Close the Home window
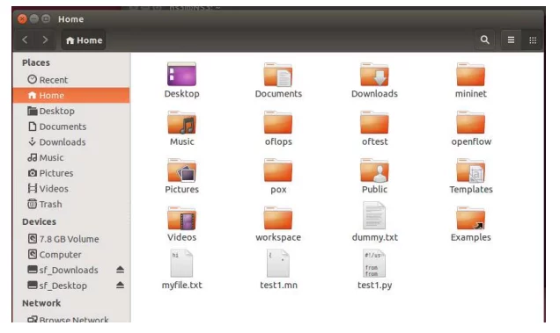The height and width of the screenshot is (333, 560). point(22,18)
